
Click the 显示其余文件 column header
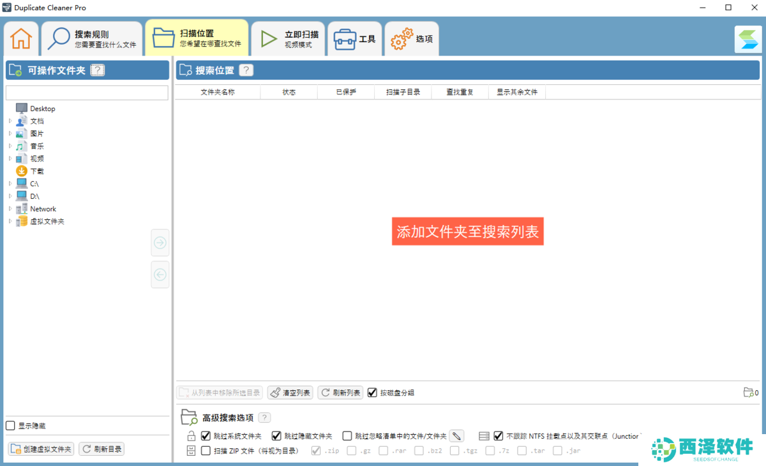coord(517,92)
